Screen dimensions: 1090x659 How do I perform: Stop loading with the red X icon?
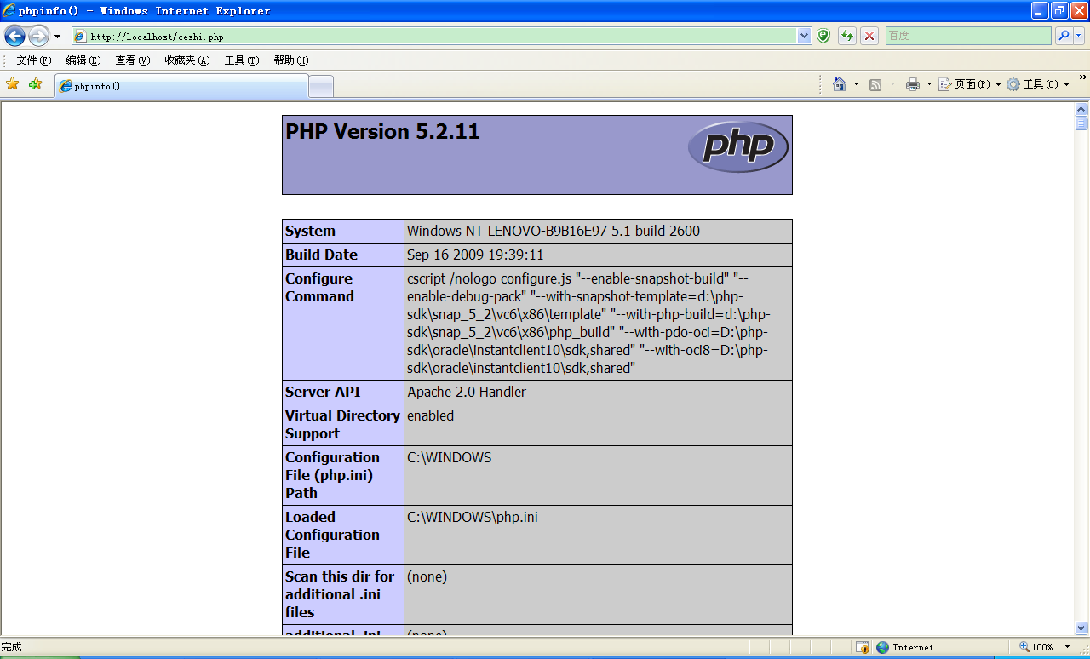click(x=869, y=36)
